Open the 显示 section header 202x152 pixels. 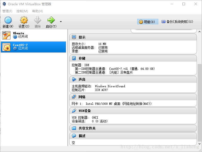point(133,37)
